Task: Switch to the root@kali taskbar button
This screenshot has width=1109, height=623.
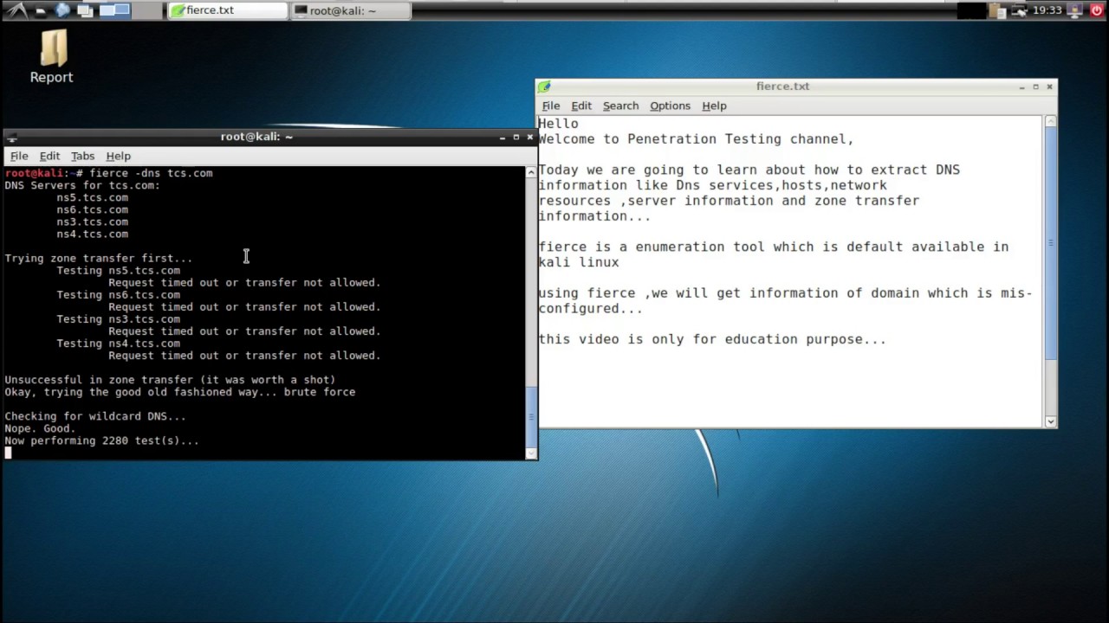Action: 350,10
